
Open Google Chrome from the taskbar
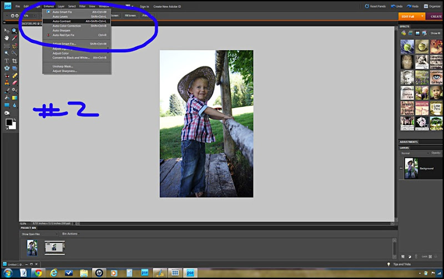pyautogui.click(x=38, y=273)
